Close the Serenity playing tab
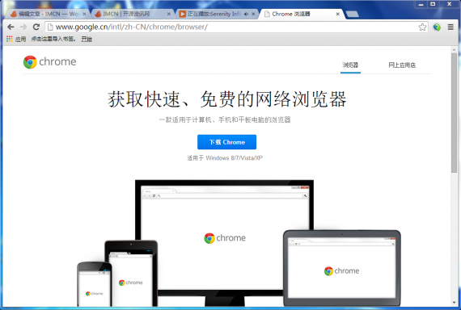The image size is (461, 310). coord(253,14)
